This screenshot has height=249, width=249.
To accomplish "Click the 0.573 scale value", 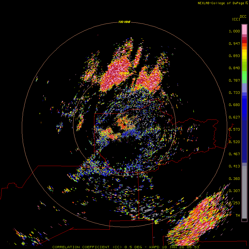I will pyautogui.click(x=234, y=129).
